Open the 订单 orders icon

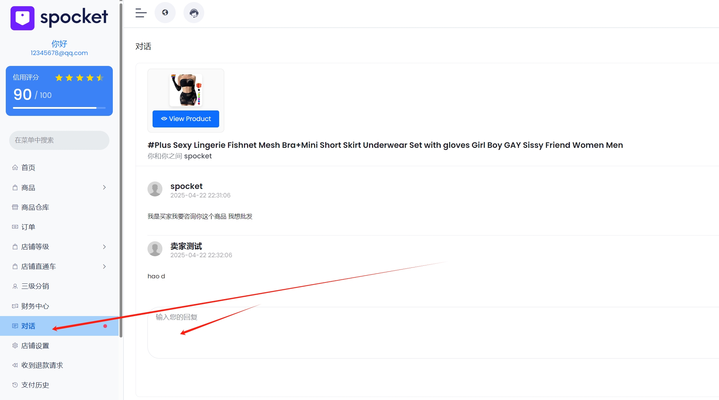15,227
